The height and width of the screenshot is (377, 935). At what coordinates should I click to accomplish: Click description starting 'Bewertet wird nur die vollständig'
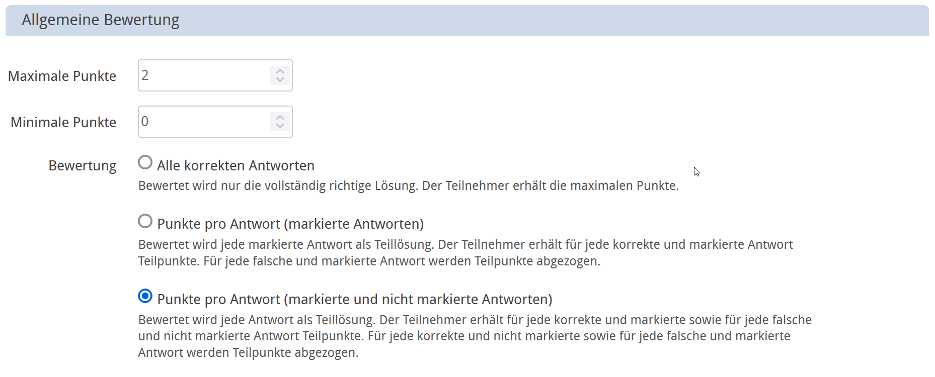(408, 185)
